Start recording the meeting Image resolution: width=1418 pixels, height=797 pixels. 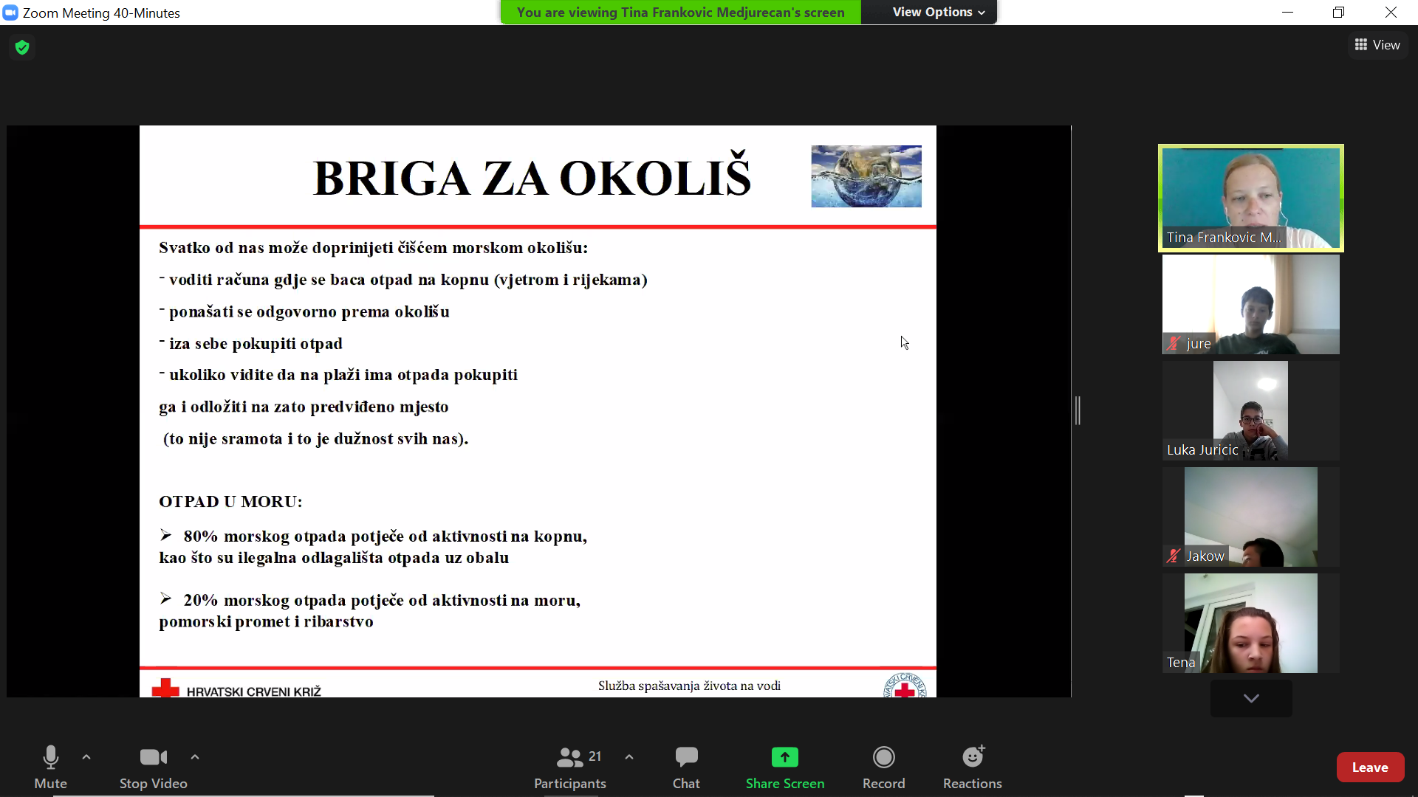(884, 767)
